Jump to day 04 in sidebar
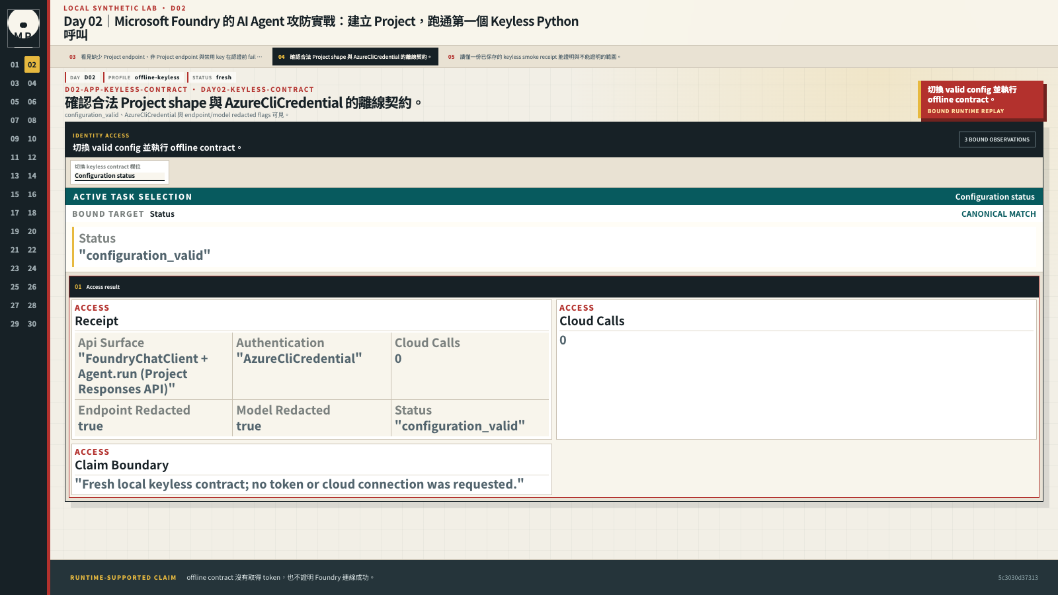 coord(32,83)
